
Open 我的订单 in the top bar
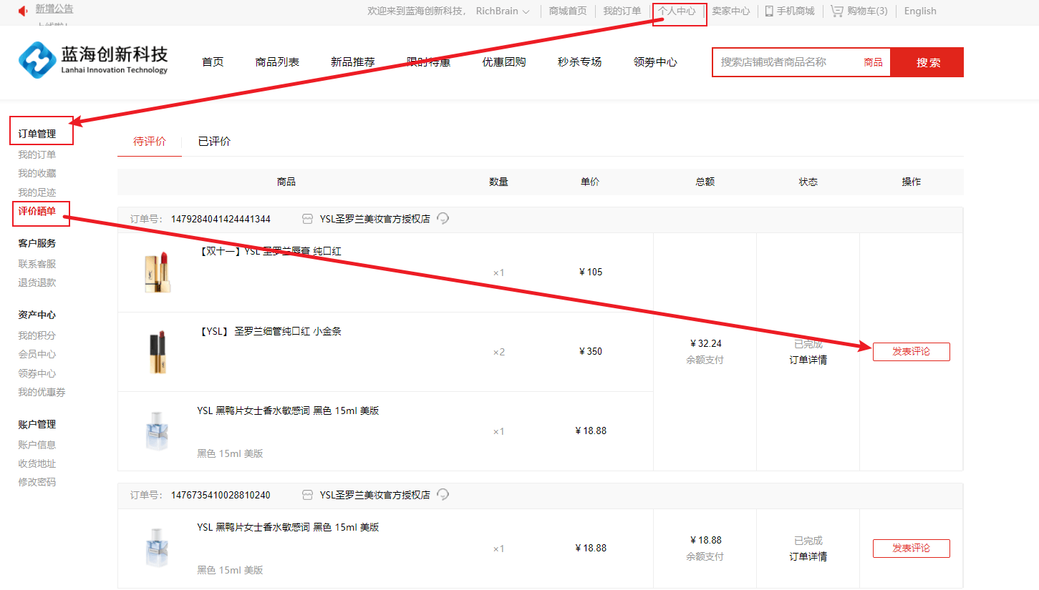(x=622, y=11)
